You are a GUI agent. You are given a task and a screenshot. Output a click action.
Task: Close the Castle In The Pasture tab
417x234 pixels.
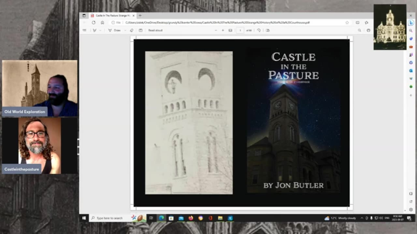point(134,15)
